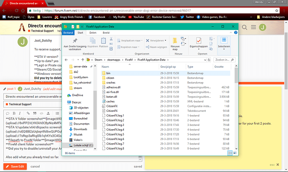This screenshot has width=288, height=172.
Task: Click the Chrome home button
Action: 23,11
